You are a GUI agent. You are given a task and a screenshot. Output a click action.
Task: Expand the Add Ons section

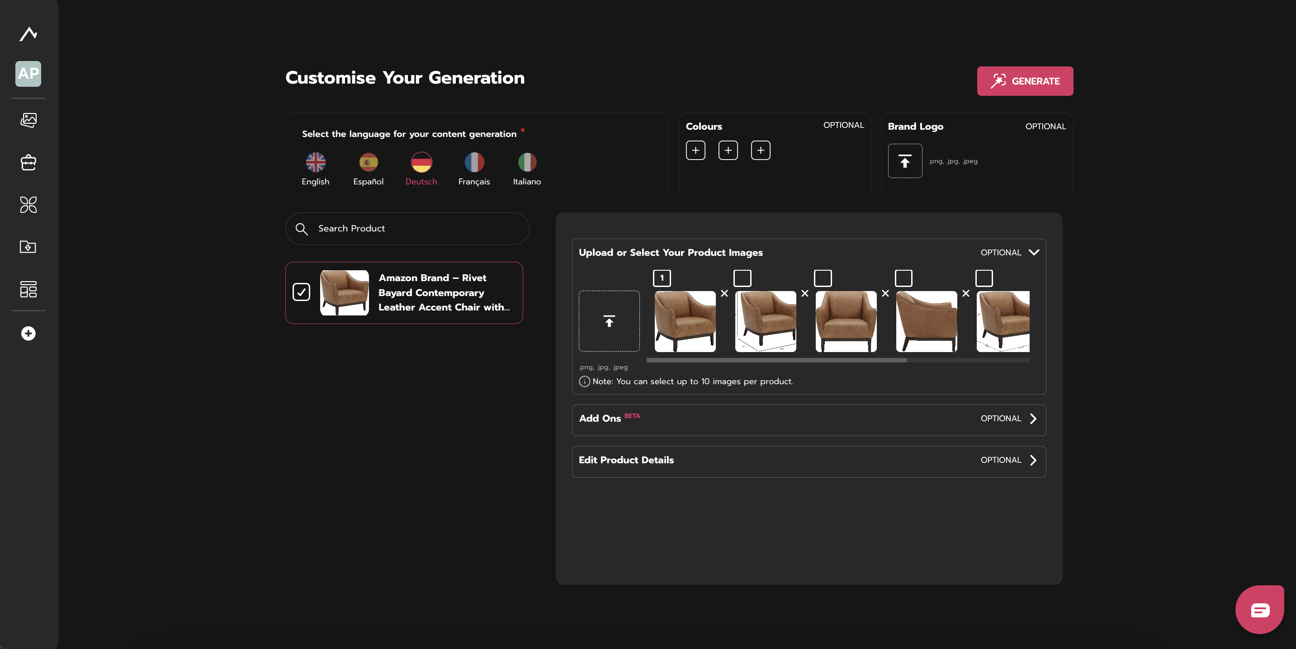(x=1033, y=419)
